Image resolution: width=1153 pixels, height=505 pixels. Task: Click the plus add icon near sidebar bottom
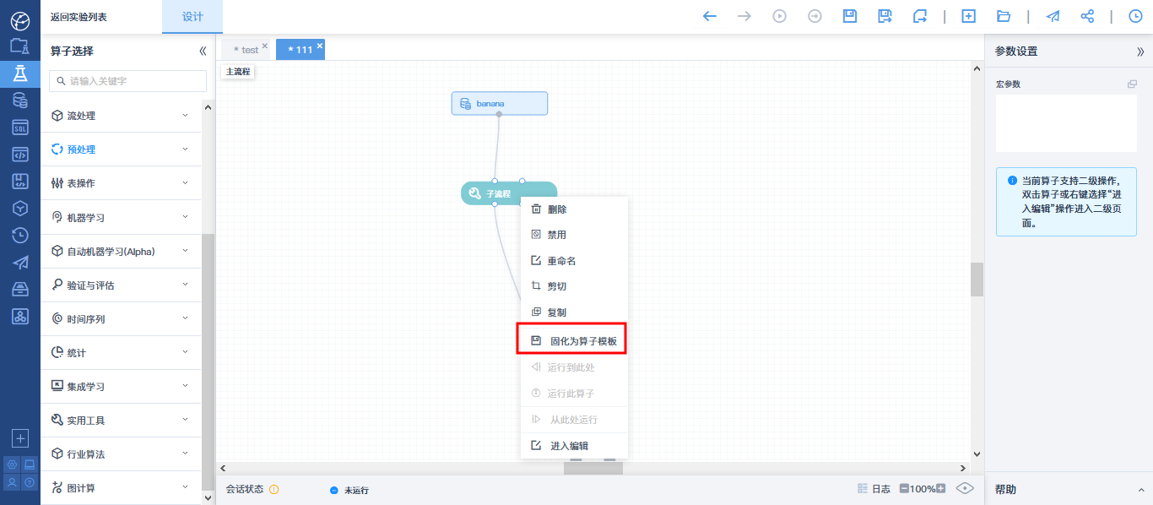pyautogui.click(x=20, y=438)
